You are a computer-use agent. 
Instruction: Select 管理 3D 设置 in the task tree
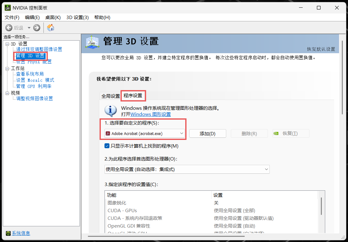point(30,56)
